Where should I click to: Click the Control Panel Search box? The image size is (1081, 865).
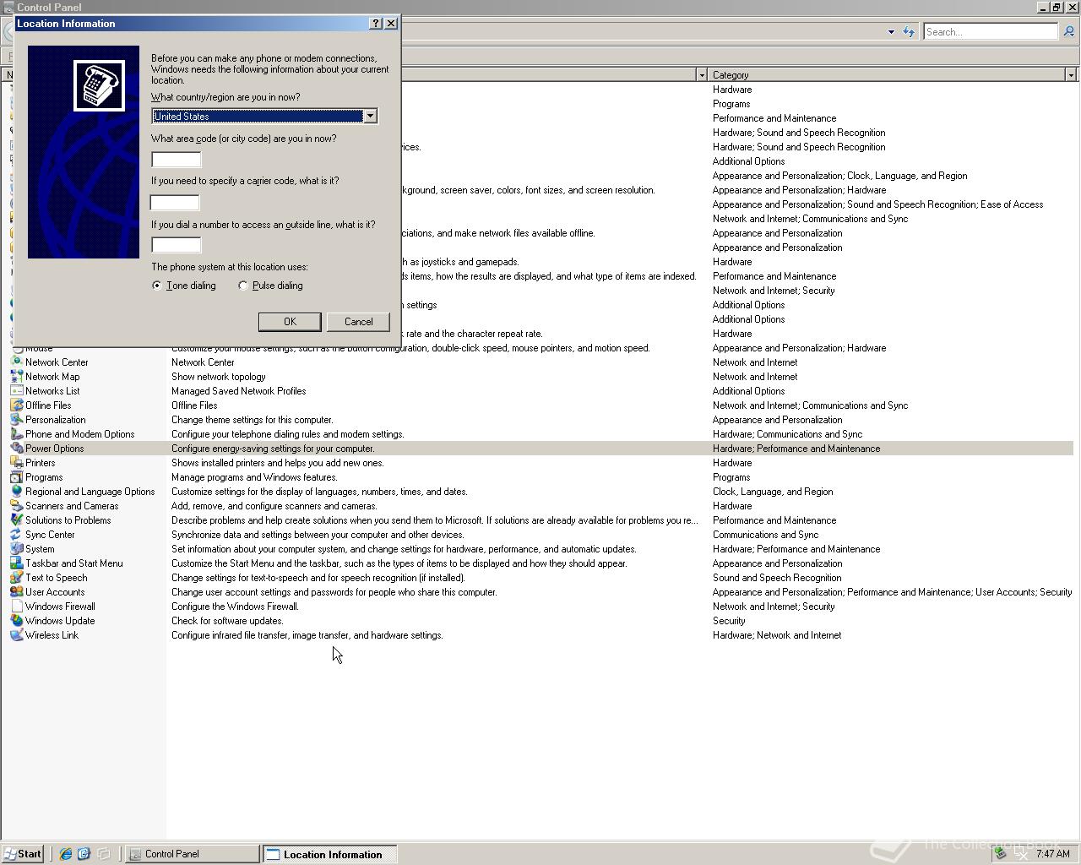pyautogui.click(x=991, y=31)
